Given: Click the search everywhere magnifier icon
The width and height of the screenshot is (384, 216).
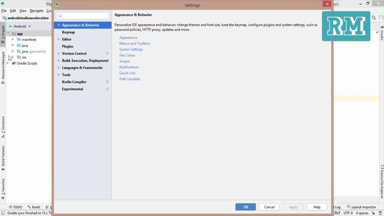Looking at the screenshot, I should pos(374,17).
